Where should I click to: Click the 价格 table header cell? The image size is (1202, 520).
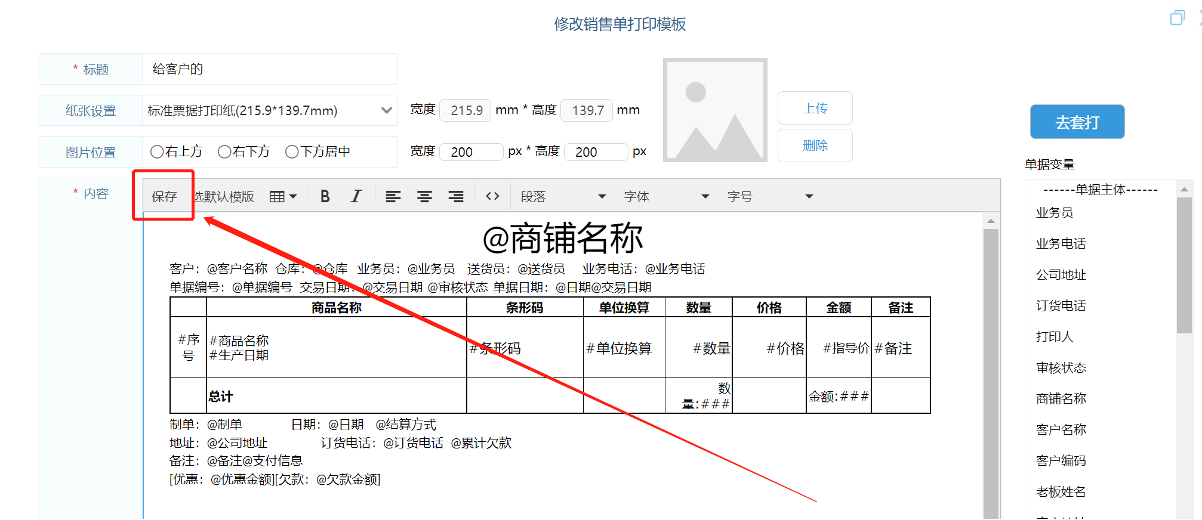(x=769, y=308)
